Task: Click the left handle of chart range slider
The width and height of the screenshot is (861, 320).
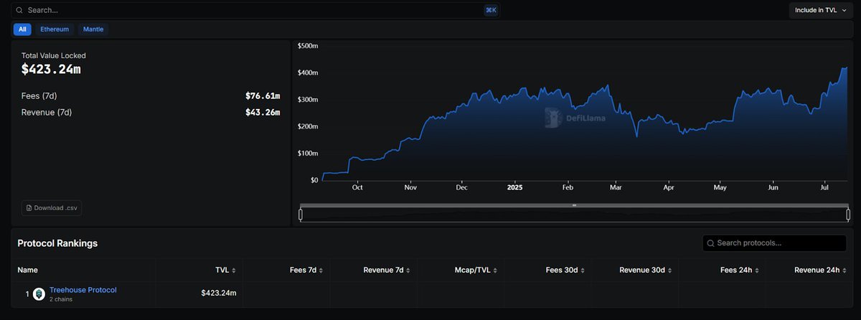Action: [301, 215]
